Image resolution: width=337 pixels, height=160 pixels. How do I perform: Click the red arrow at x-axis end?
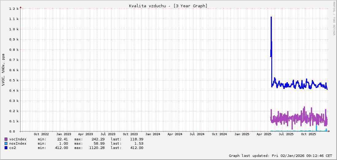[x=329, y=131]
